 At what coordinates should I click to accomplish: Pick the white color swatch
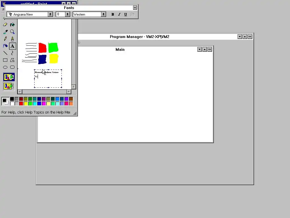click(12, 103)
